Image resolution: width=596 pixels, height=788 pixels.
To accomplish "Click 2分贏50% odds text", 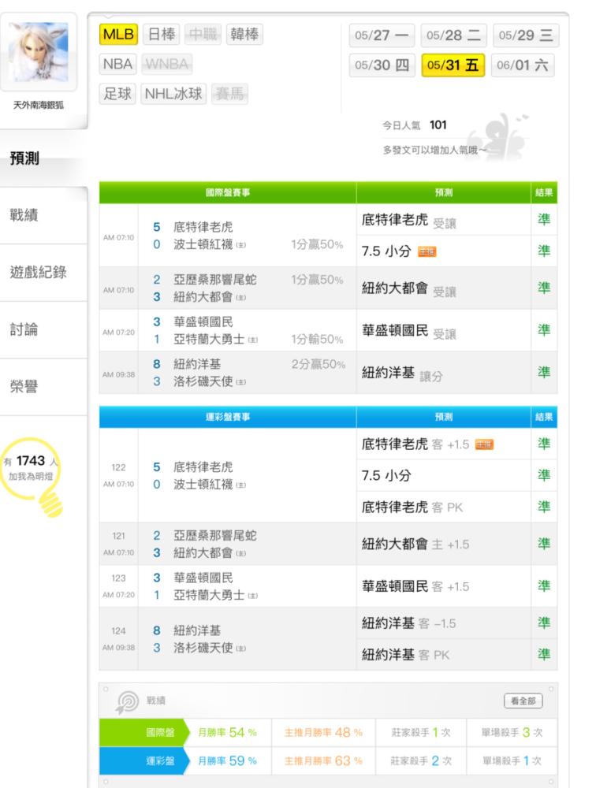I will coord(318,364).
